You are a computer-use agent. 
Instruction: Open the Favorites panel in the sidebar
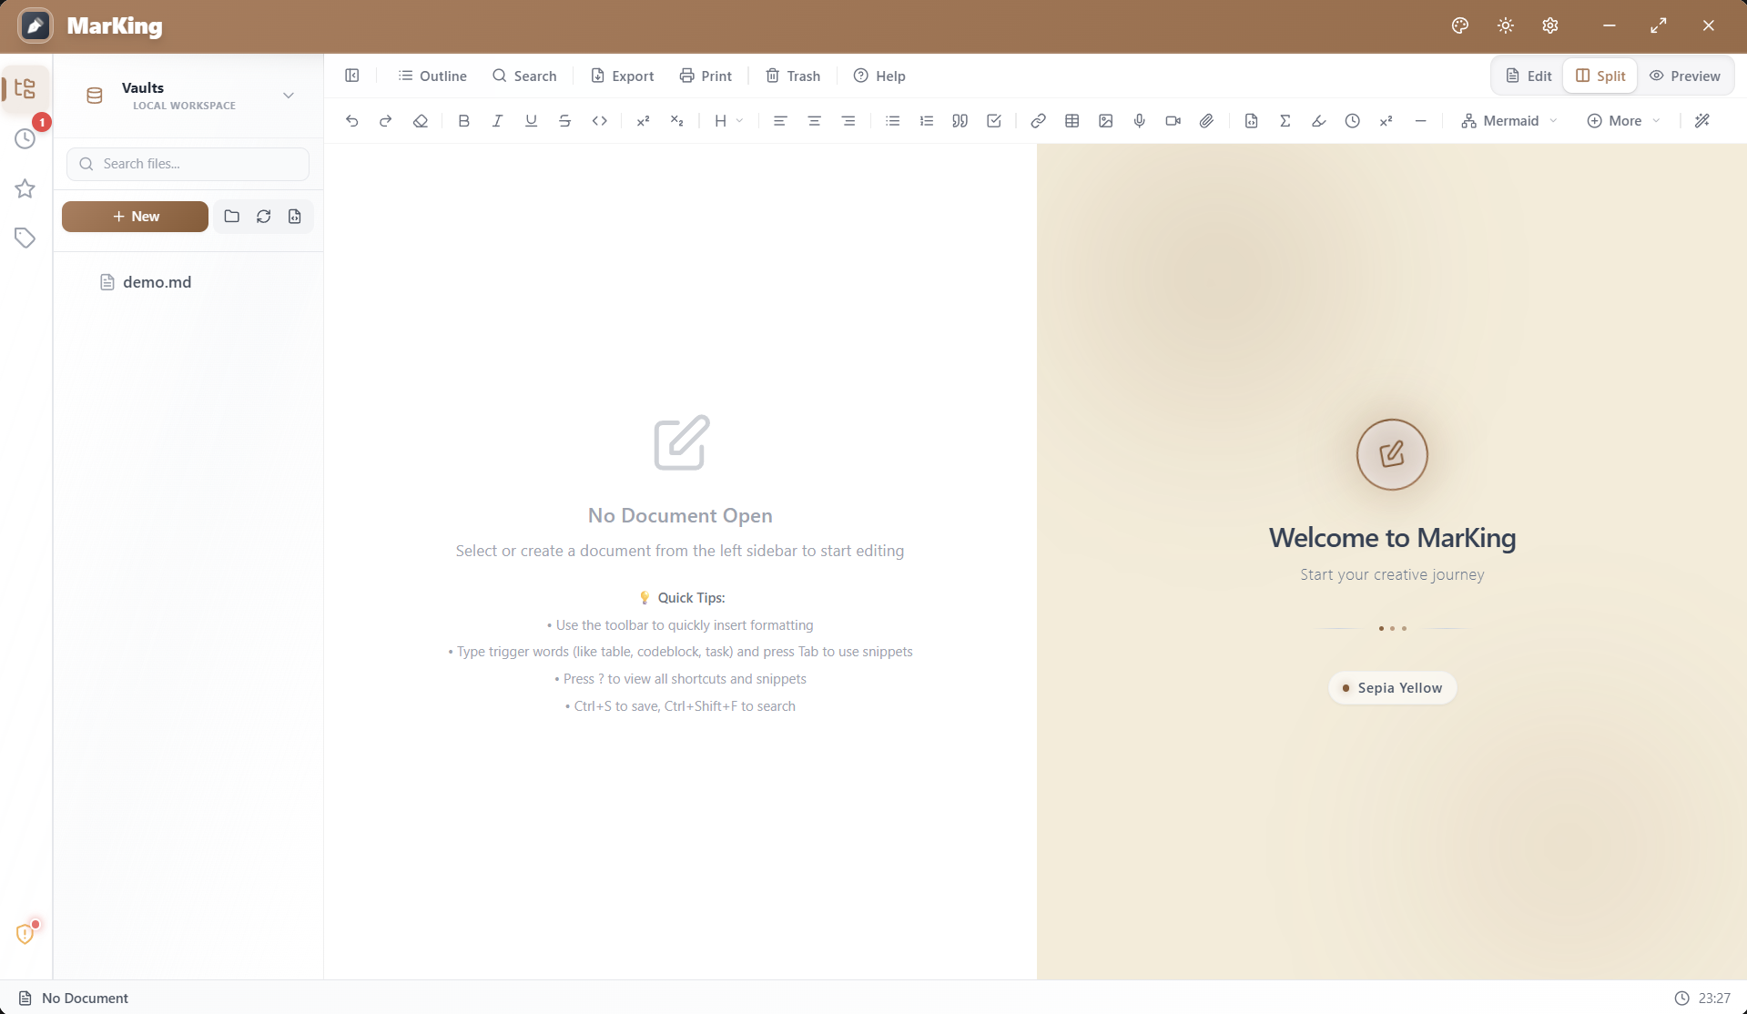[25, 188]
